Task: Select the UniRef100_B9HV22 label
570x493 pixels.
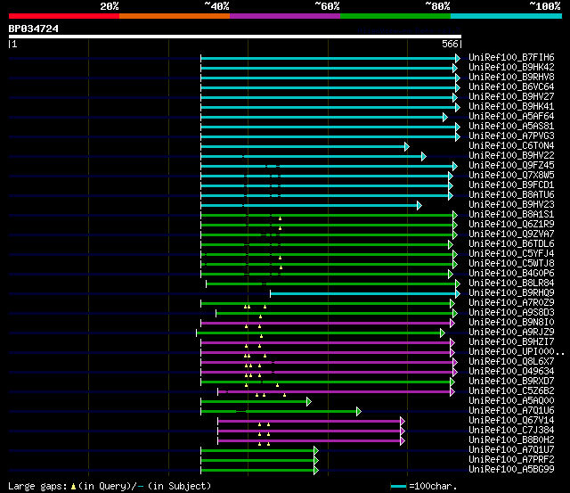Action: [511, 156]
